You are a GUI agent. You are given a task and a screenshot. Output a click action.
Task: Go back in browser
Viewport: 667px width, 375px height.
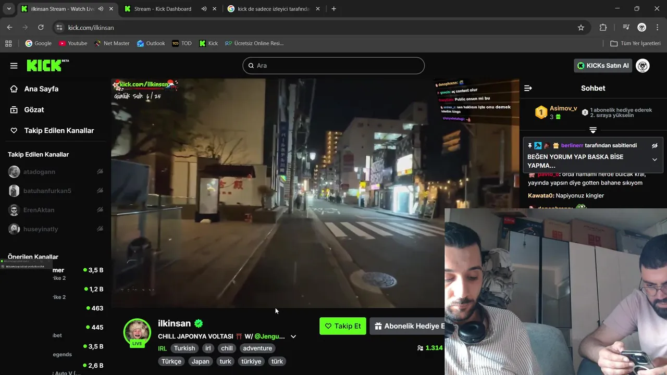pos(9,28)
